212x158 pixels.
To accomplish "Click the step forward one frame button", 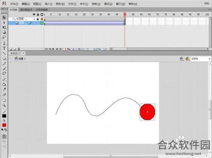I will (57, 49).
